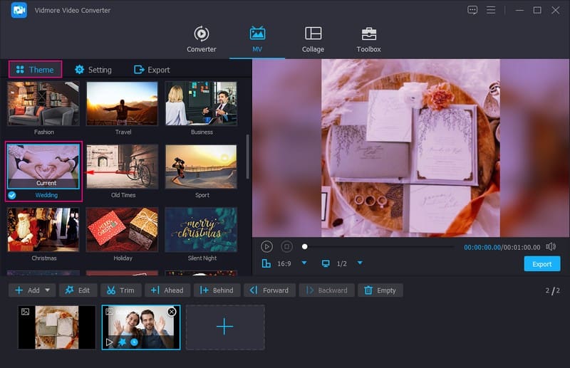Mute the preview volume speaker icon
570x368 pixels.
click(x=551, y=246)
